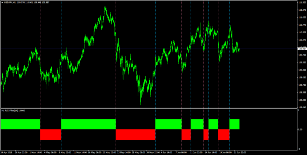Viewport: 307px width, 155px height.
Task: Click the 1 May 14:00 time label
Action: [36, 152]
